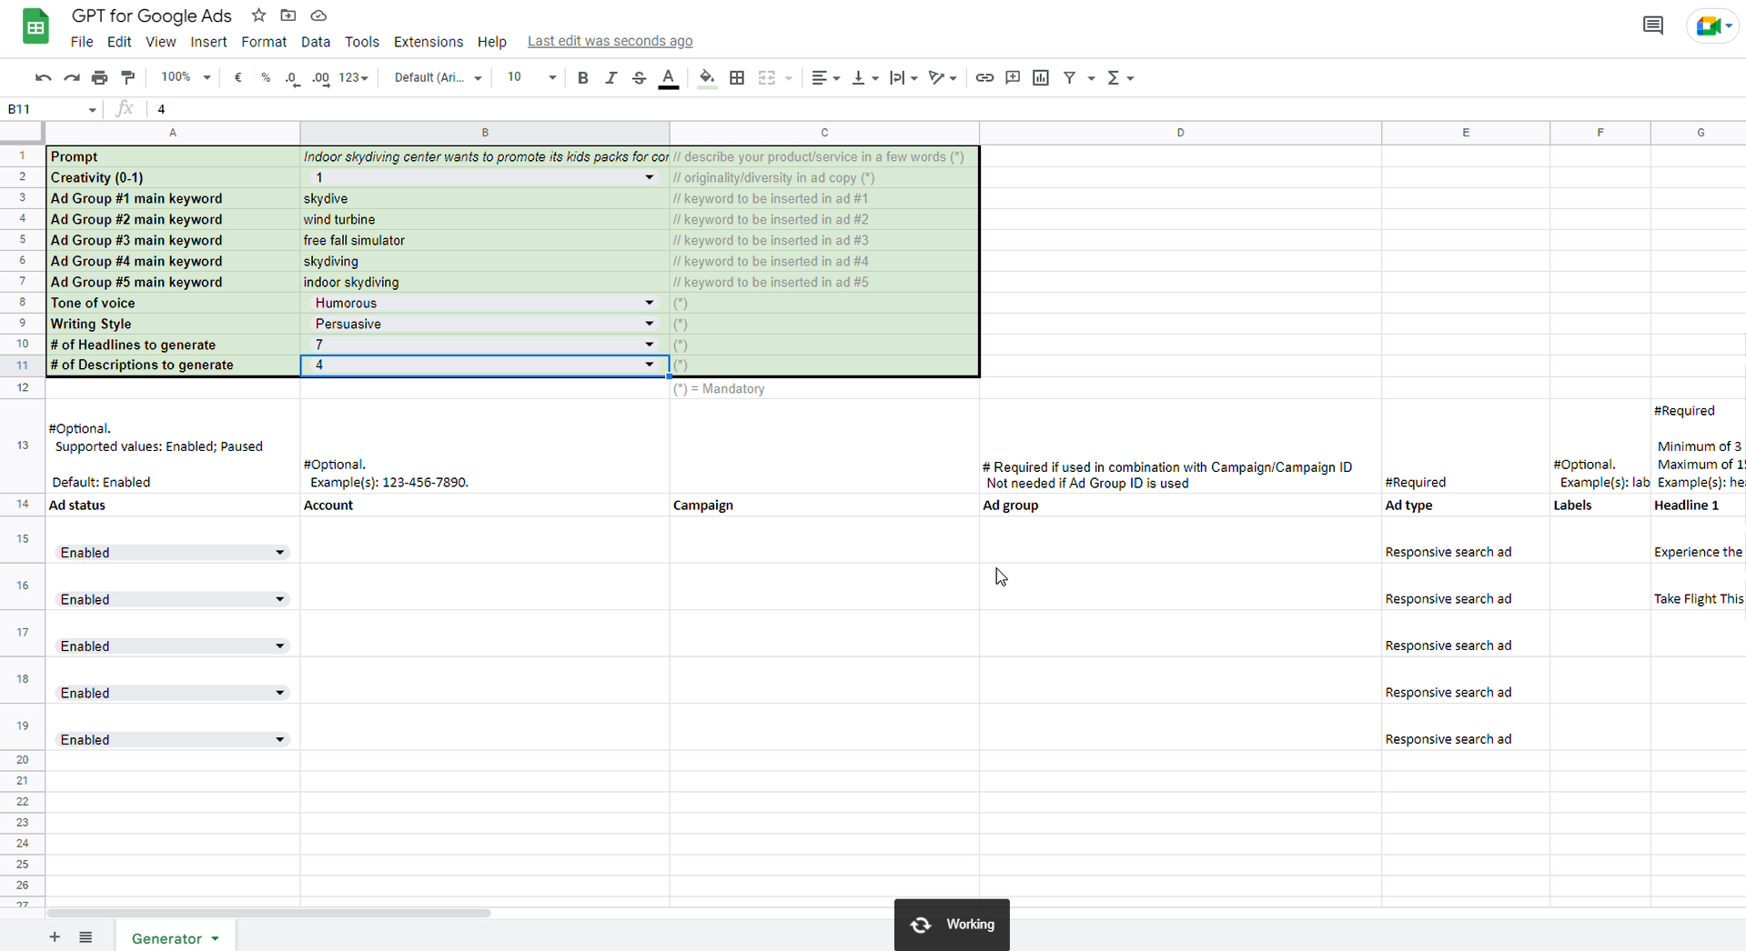Image resolution: width=1746 pixels, height=951 pixels.
Task: Toggle strikethrough formatting
Action: (639, 78)
